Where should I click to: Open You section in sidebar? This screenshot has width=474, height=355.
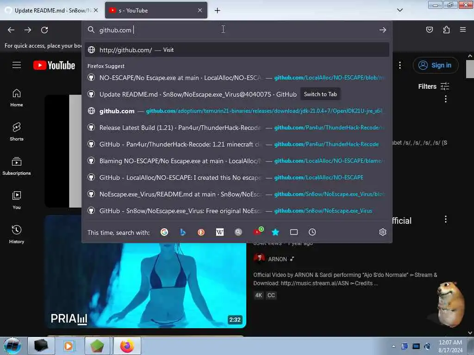(x=17, y=201)
